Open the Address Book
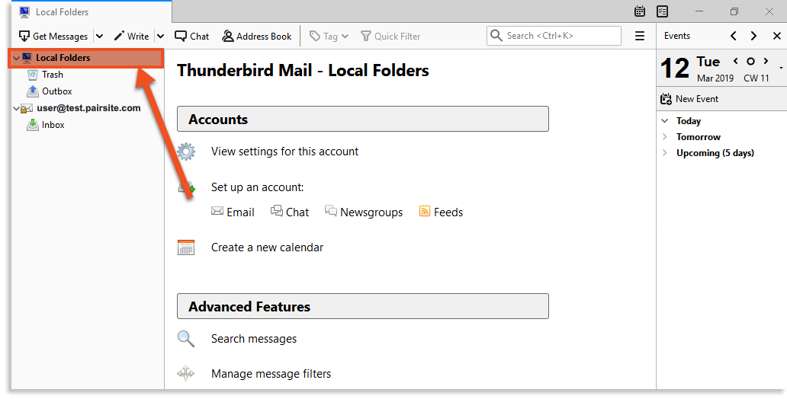The image size is (787, 399). 256,37
